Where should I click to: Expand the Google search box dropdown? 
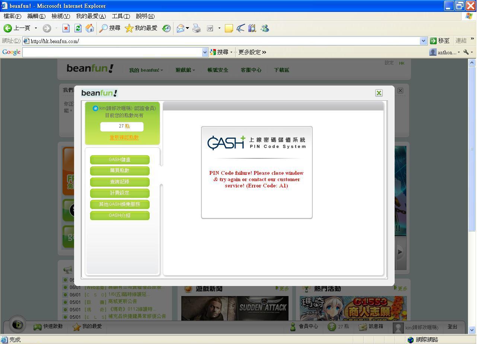[x=205, y=52]
